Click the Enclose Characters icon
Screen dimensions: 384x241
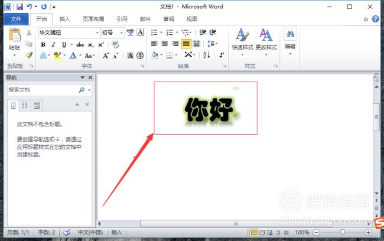point(140,56)
